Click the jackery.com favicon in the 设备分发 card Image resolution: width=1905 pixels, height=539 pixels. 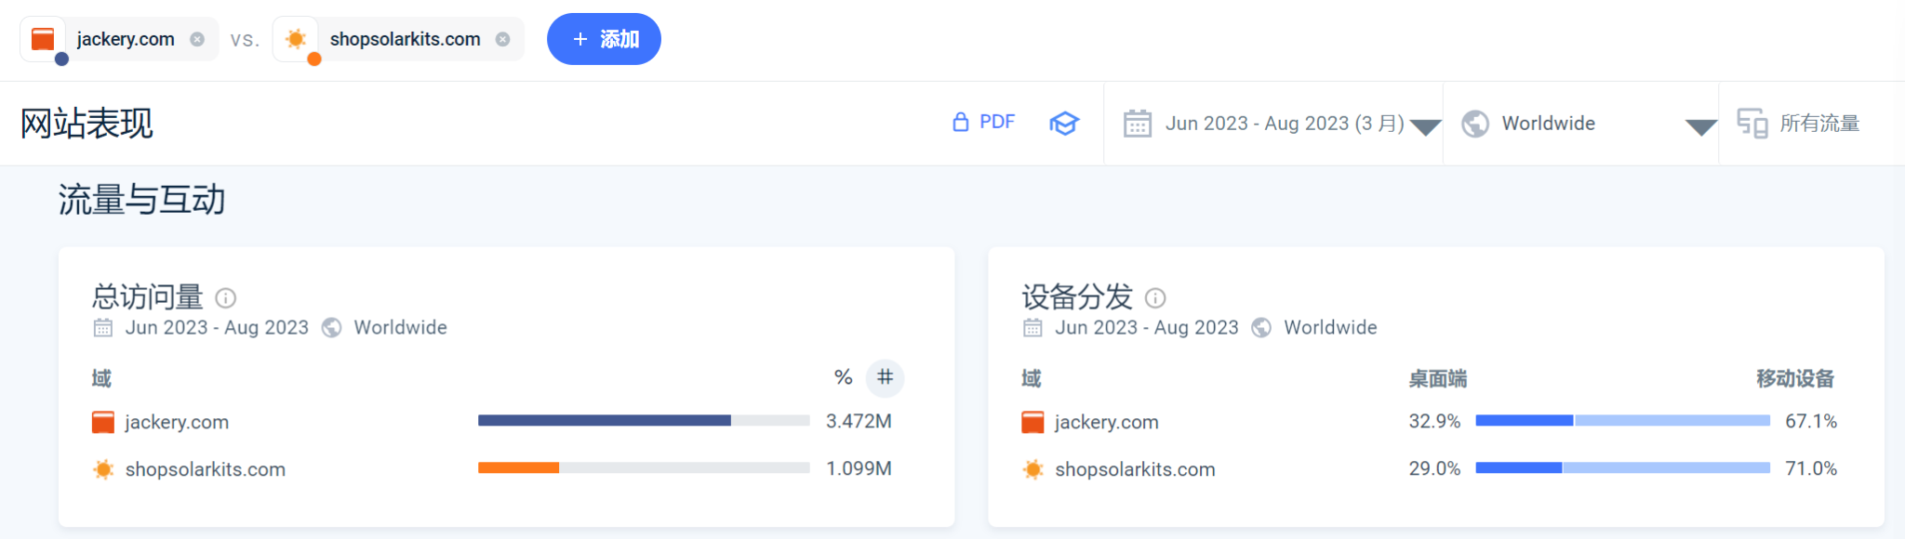coord(1032,422)
